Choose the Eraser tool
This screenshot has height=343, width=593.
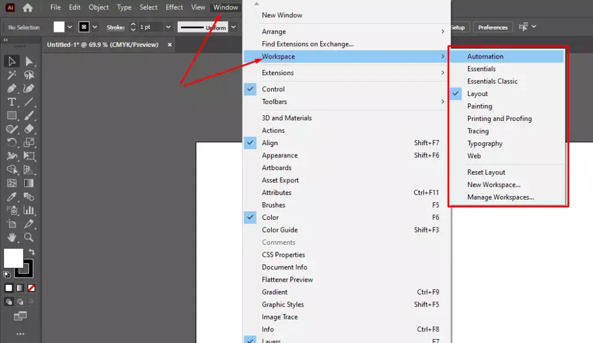[29, 129]
